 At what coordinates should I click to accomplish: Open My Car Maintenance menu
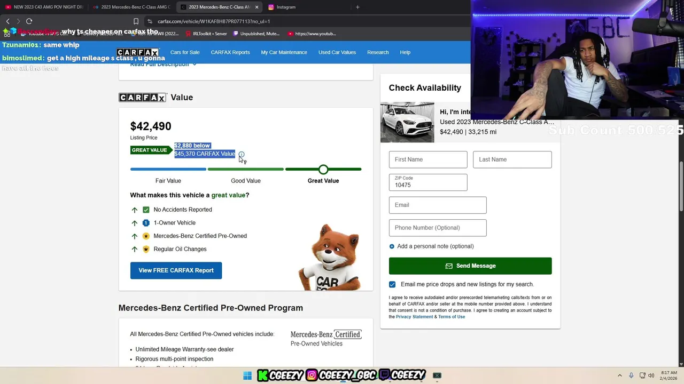pyautogui.click(x=284, y=52)
